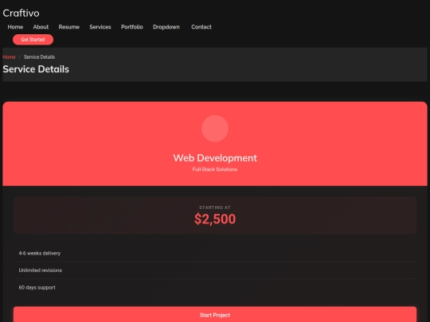Click the circular service icon in card
Viewport: 430px width, 322px height.
[215, 129]
